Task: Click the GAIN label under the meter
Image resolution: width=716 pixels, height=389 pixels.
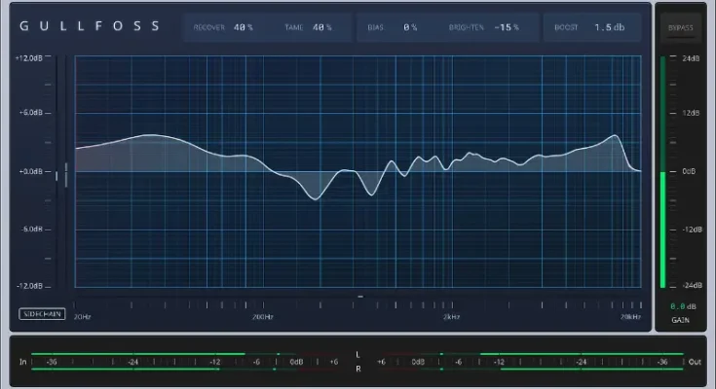Action: coord(680,320)
